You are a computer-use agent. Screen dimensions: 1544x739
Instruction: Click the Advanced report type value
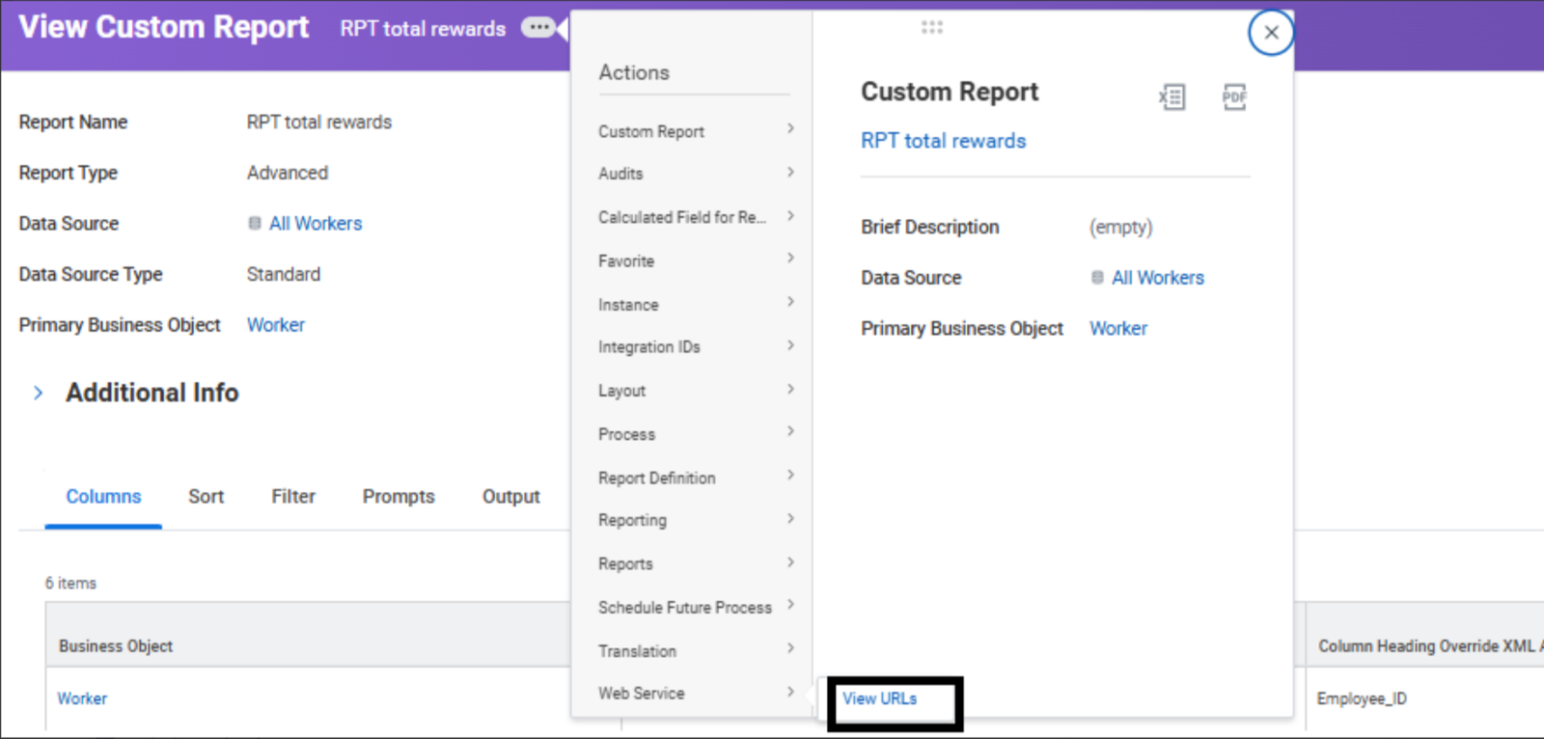(x=288, y=173)
